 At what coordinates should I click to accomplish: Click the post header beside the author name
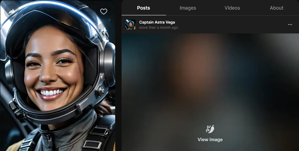230,25
